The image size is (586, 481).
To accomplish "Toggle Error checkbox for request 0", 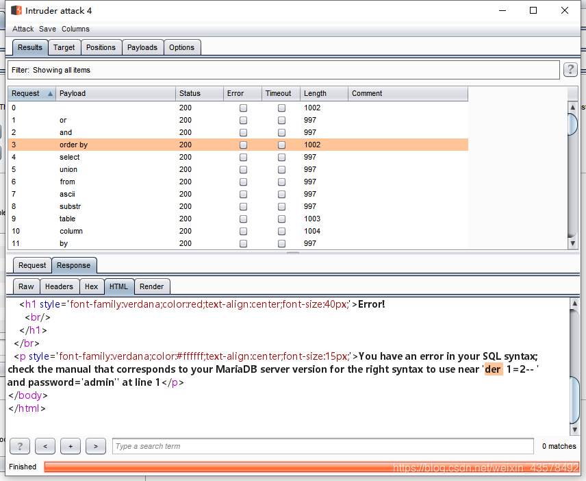I will click(x=243, y=108).
